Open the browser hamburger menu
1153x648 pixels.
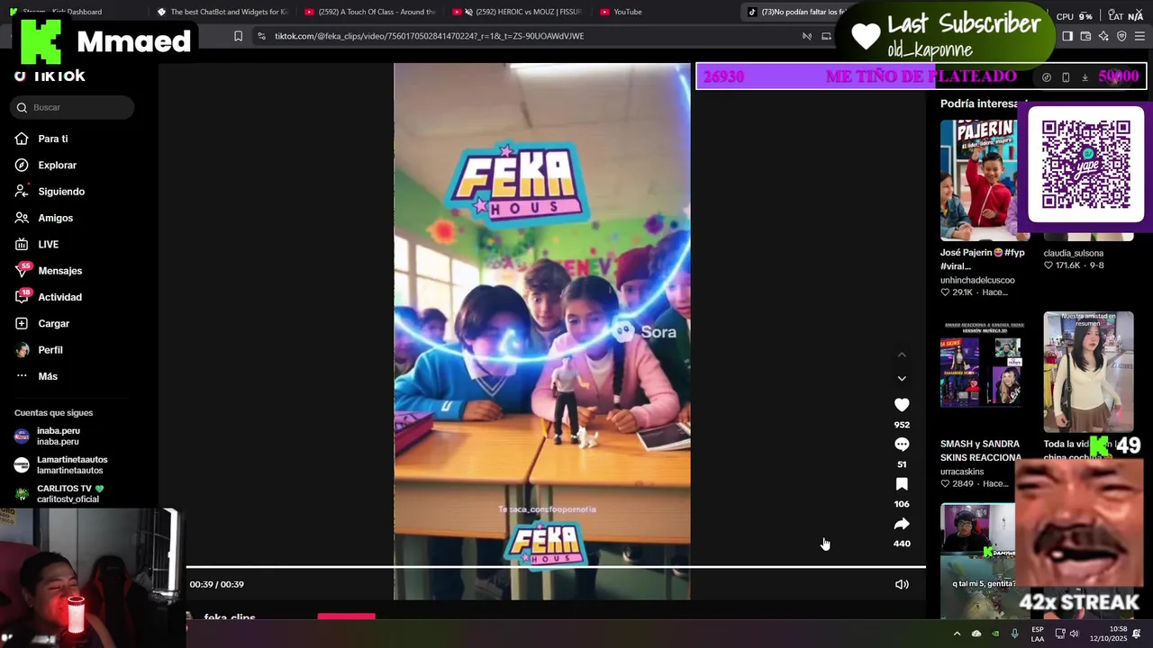tap(1139, 36)
